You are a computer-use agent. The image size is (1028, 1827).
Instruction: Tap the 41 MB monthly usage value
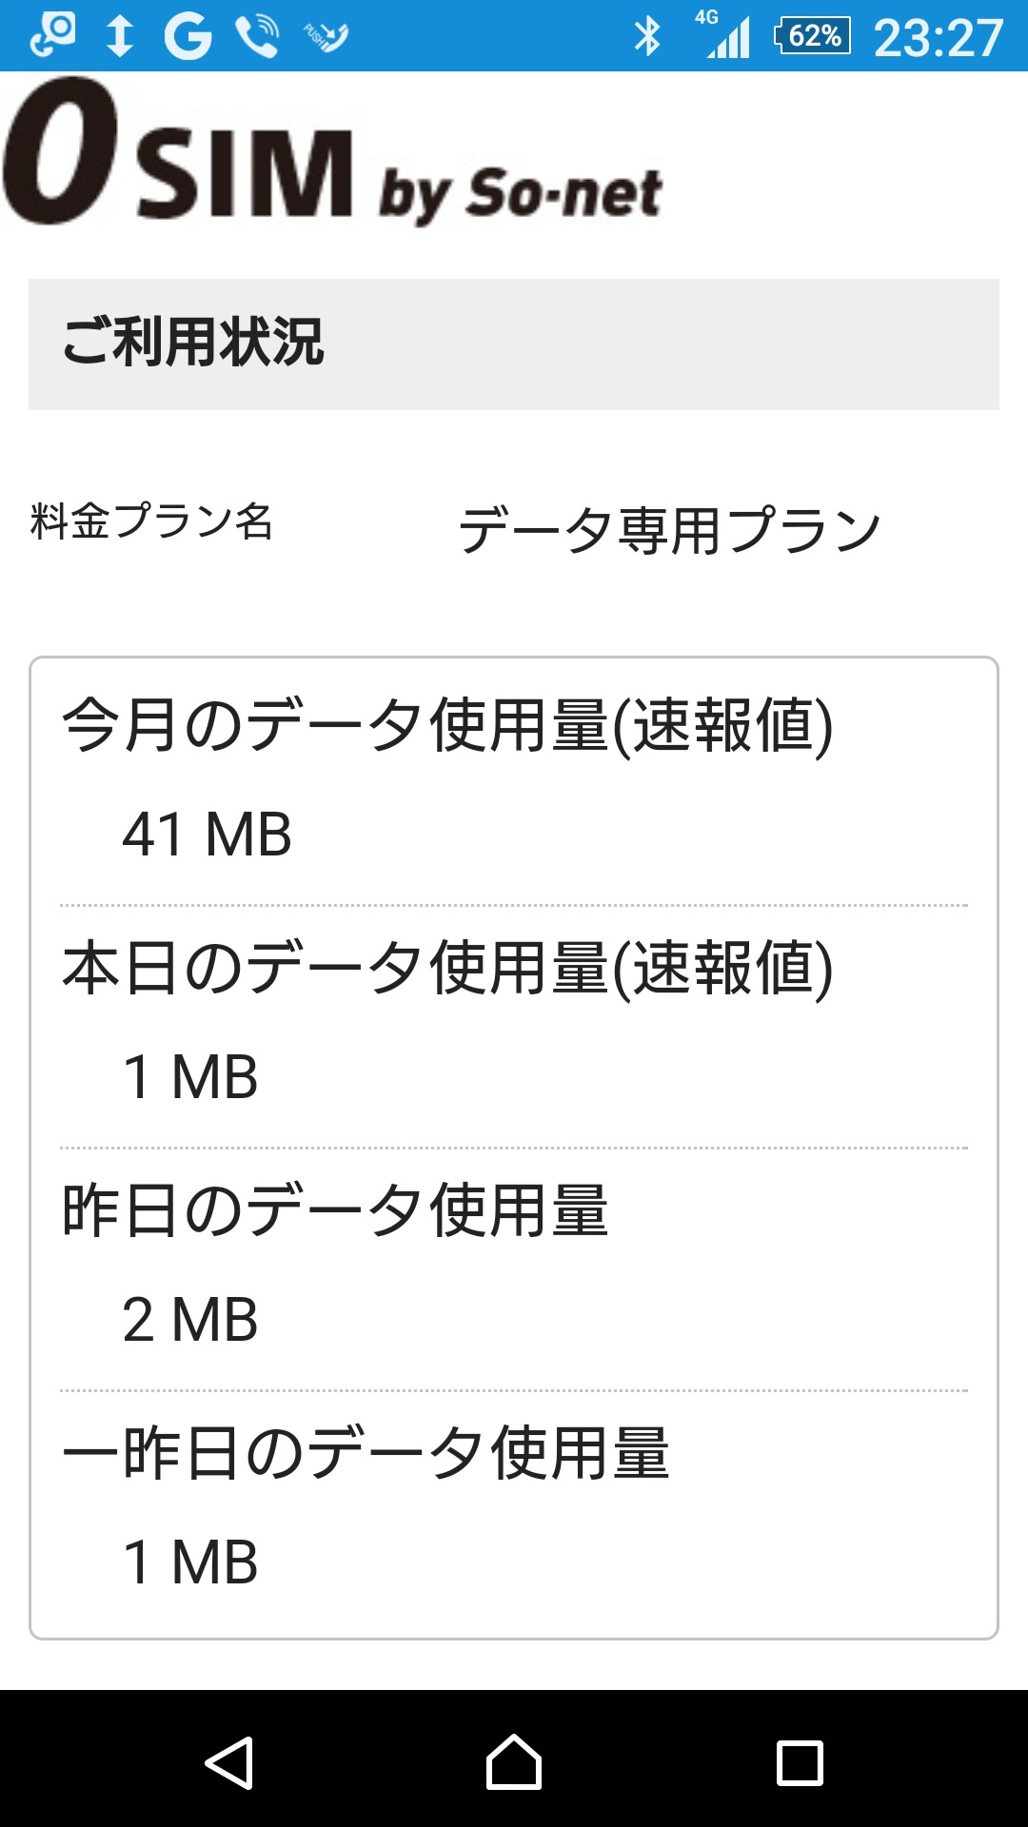pos(207,835)
